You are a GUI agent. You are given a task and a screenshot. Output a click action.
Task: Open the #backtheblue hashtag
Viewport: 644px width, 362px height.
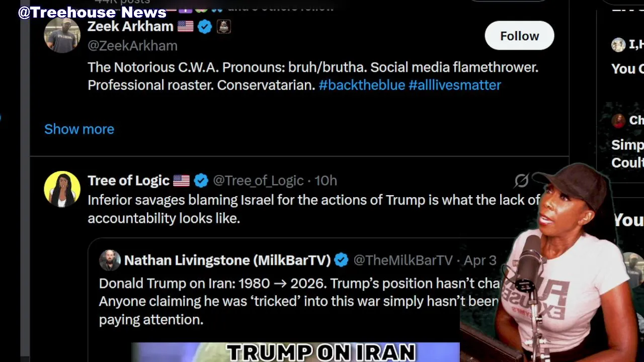coord(362,85)
